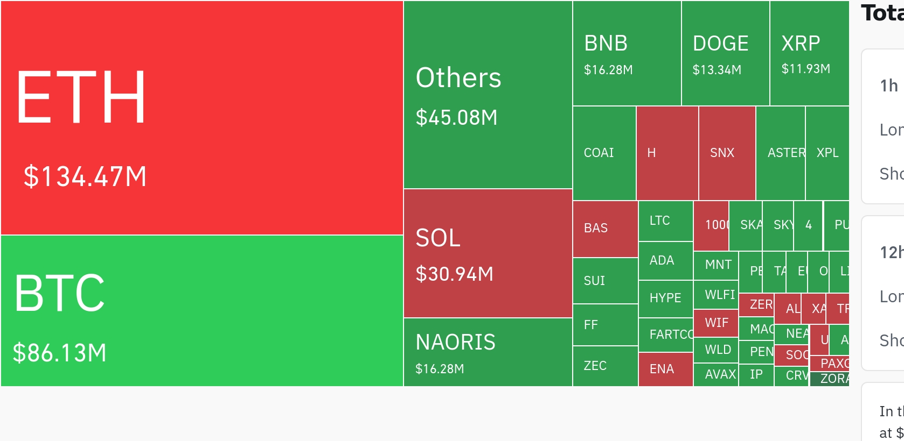This screenshot has width=904, height=441.
Task: Click the COAI heatmap cell
Action: coord(604,153)
